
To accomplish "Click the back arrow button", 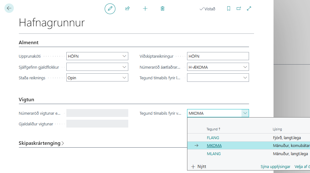I will [x=9, y=8].
